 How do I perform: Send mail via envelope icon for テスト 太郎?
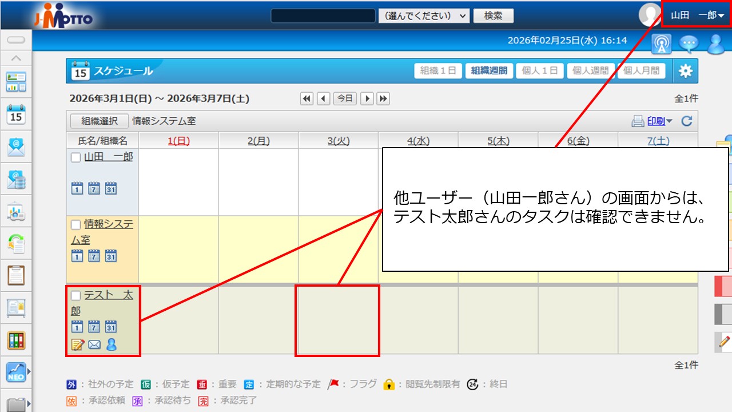click(94, 344)
